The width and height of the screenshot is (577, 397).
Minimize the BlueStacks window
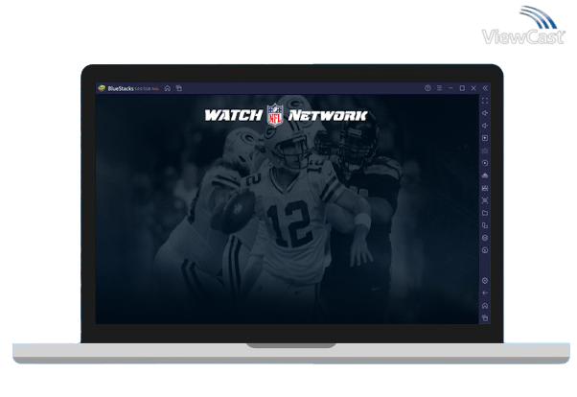(x=450, y=88)
